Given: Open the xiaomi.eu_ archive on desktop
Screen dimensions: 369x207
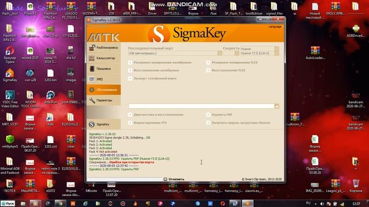Looking at the screenshot, I should (253, 188).
